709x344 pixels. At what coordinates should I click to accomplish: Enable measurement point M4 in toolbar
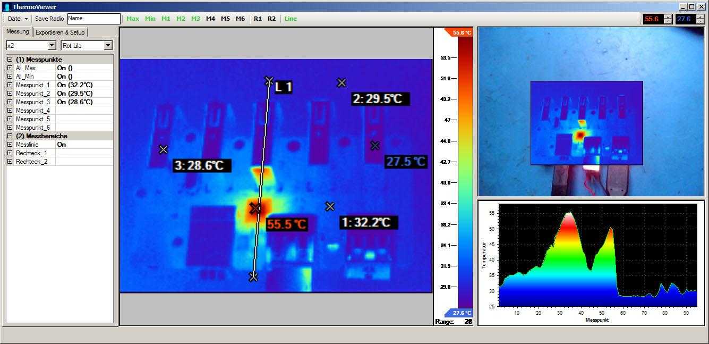coord(210,19)
